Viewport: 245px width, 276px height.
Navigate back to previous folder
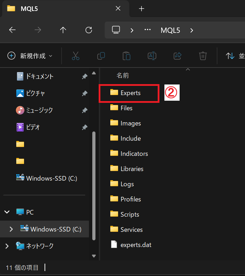coord(12,30)
